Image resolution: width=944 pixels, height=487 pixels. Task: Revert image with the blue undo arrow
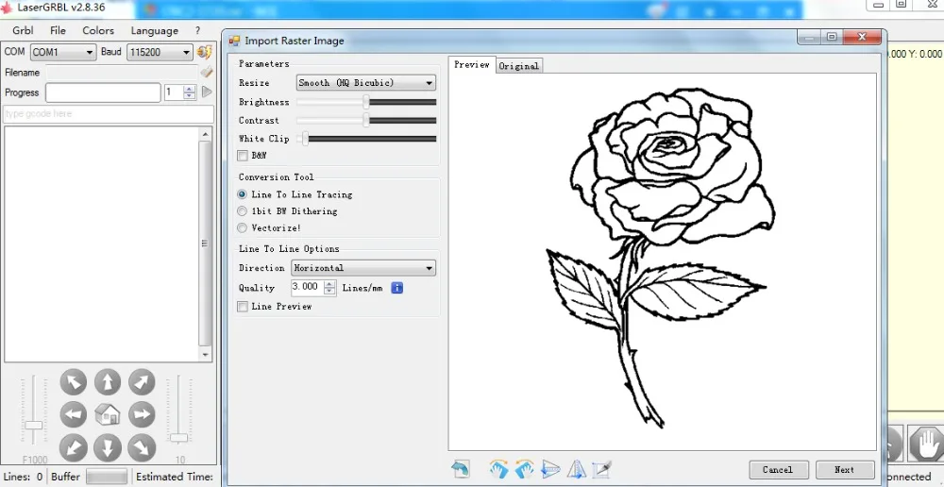point(461,468)
